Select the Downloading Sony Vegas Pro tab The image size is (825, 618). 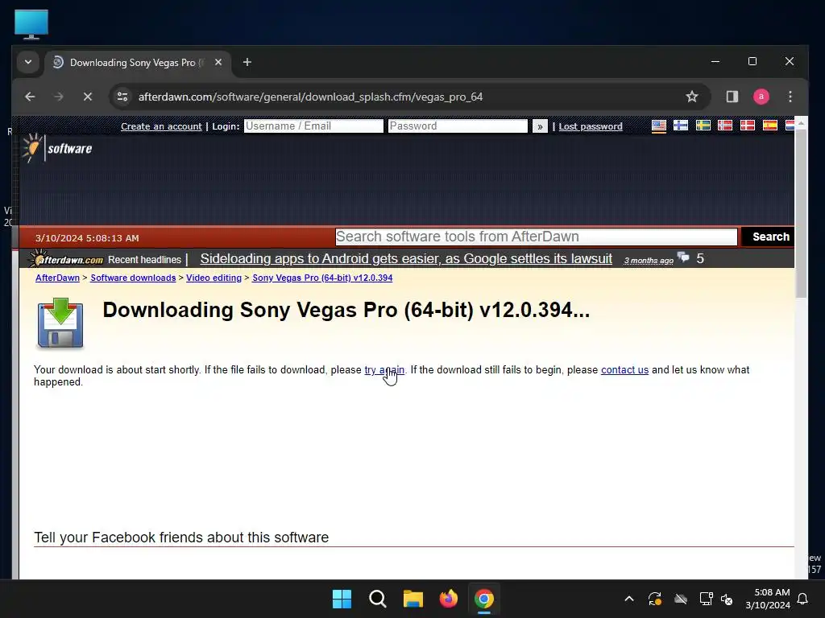point(138,63)
